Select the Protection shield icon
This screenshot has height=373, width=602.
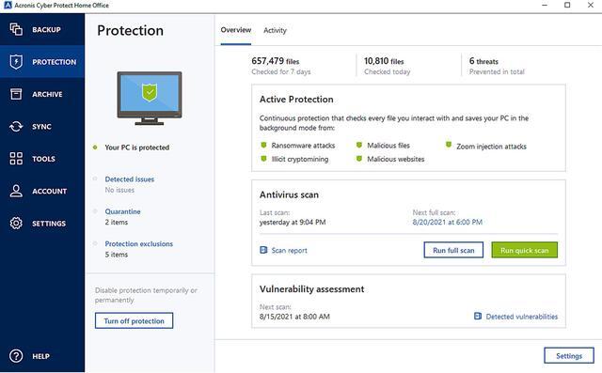(16, 62)
